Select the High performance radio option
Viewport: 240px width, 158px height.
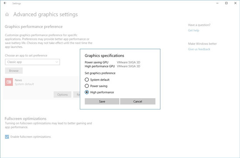pos(87,92)
